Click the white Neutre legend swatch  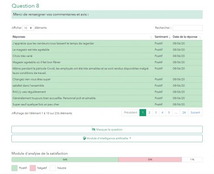53,168
